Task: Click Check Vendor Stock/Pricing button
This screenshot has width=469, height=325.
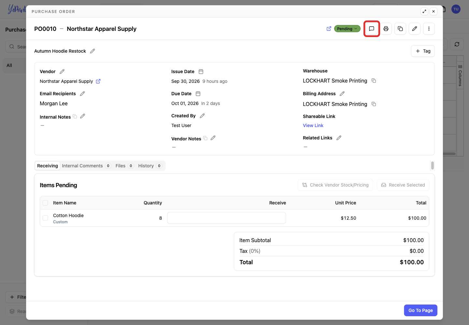Action: pyautogui.click(x=335, y=185)
